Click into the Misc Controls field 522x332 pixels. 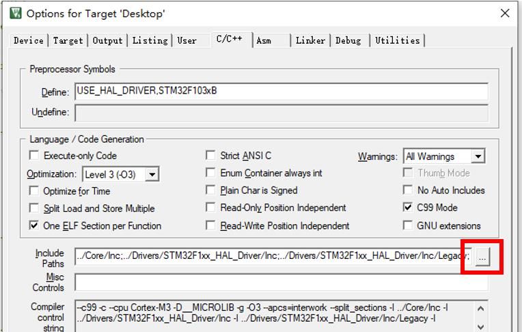pyautogui.click(x=281, y=281)
